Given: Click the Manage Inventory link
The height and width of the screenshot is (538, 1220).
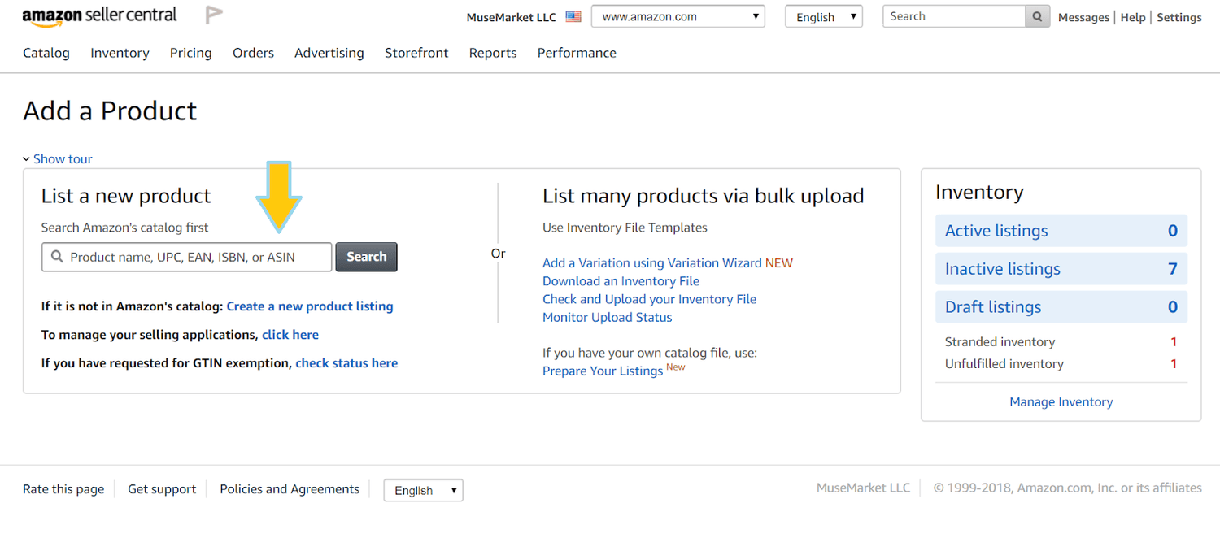Looking at the screenshot, I should coord(1061,402).
